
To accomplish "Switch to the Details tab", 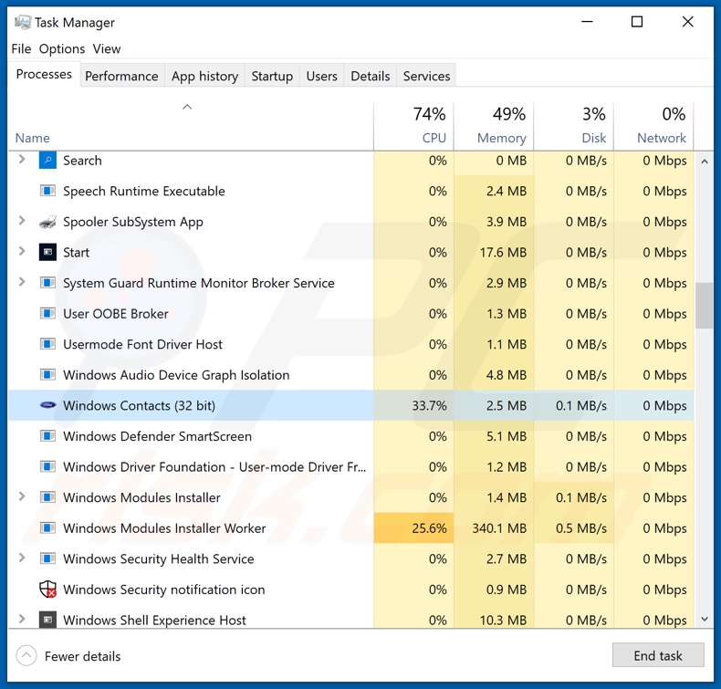I will coord(371,76).
